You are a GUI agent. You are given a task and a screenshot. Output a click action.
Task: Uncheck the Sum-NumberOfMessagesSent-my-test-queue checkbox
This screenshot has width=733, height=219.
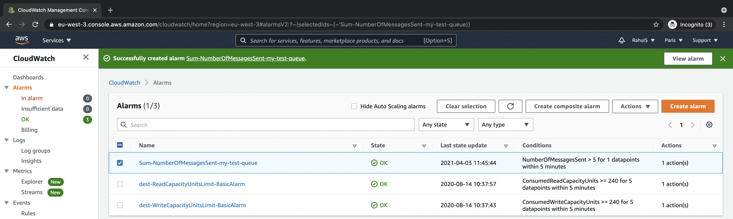[120, 163]
